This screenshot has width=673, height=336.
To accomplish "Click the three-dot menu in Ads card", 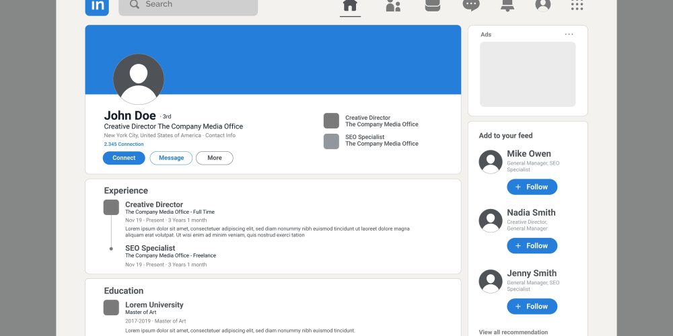I will tap(569, 34).
